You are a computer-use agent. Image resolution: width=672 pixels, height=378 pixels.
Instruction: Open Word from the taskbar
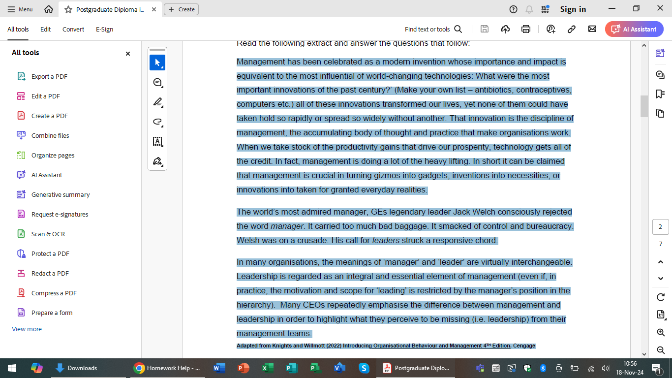click(x=219, y=368)
